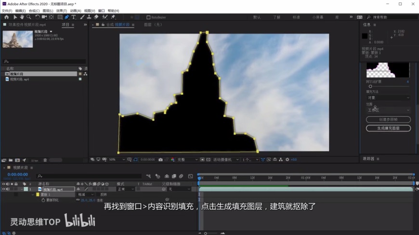Select the Type text tool

point(74,17)
